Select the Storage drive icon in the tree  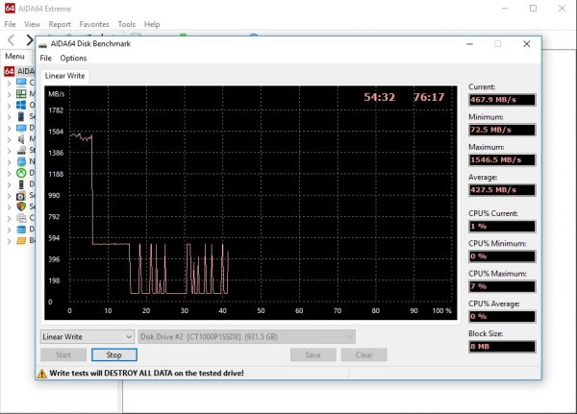pos(21,151)
